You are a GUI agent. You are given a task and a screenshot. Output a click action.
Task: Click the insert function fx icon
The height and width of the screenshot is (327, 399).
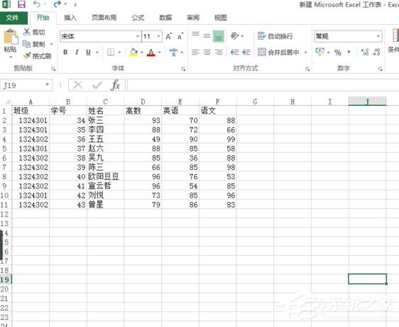(x=116, y=85)
